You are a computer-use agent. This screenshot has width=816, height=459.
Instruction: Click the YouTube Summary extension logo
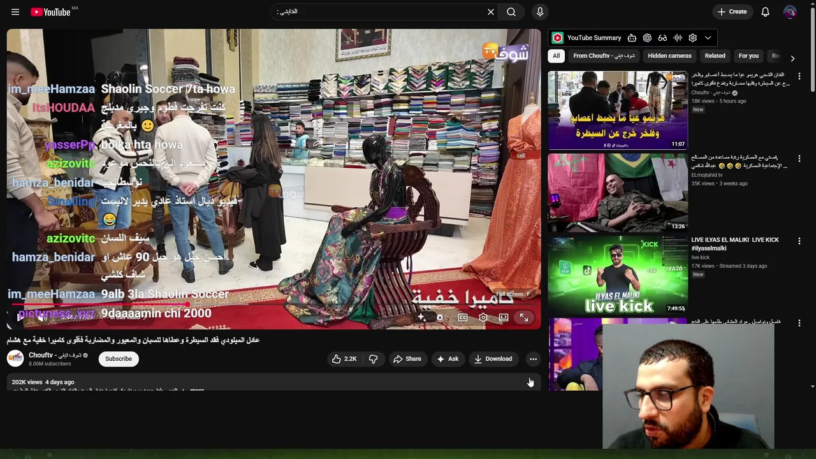click(557, 38)
